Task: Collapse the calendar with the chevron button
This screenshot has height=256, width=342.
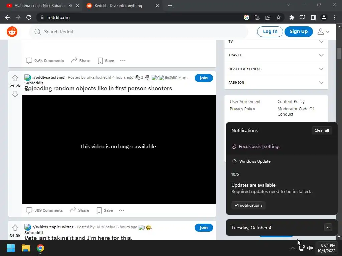Action: click(x=328, y=228)
